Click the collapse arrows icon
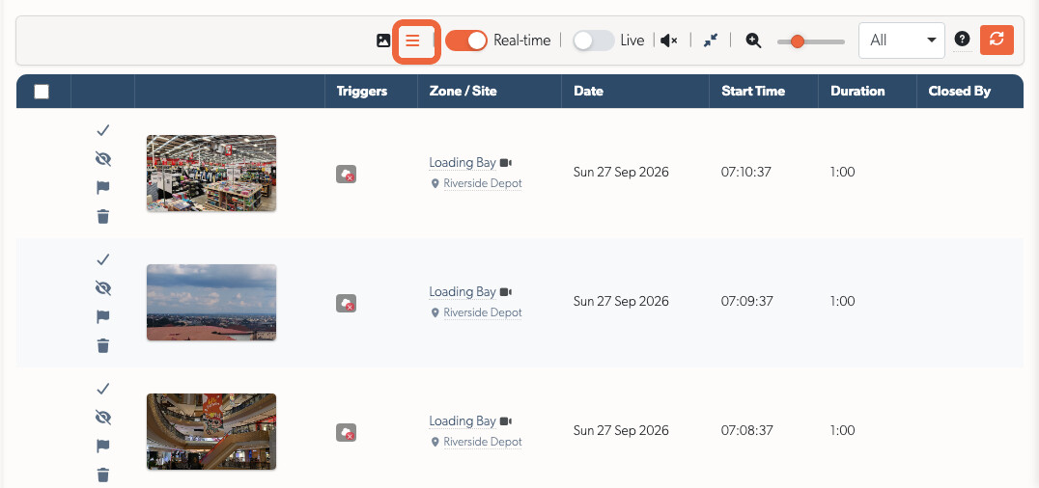 (711, 41)
